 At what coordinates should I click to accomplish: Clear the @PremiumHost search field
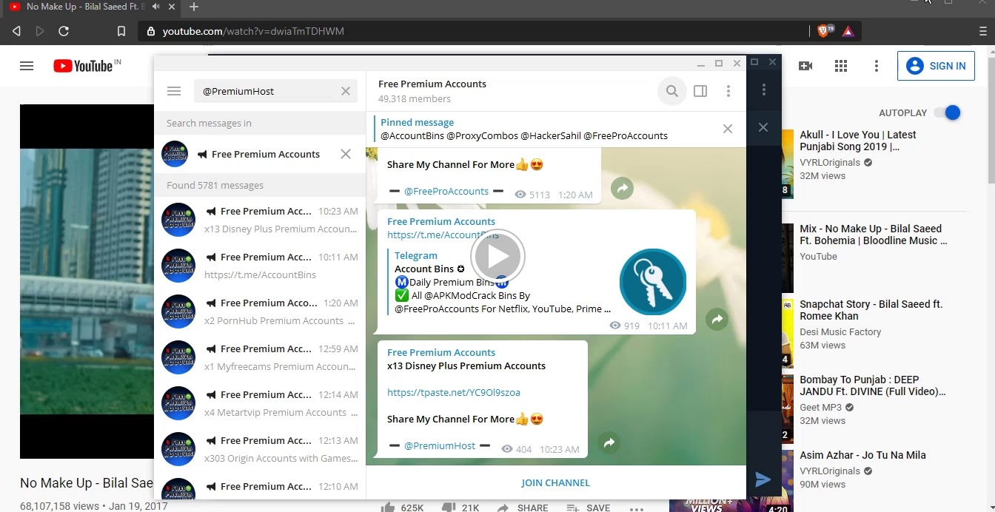pyautogui.click(x=346, y=91)
